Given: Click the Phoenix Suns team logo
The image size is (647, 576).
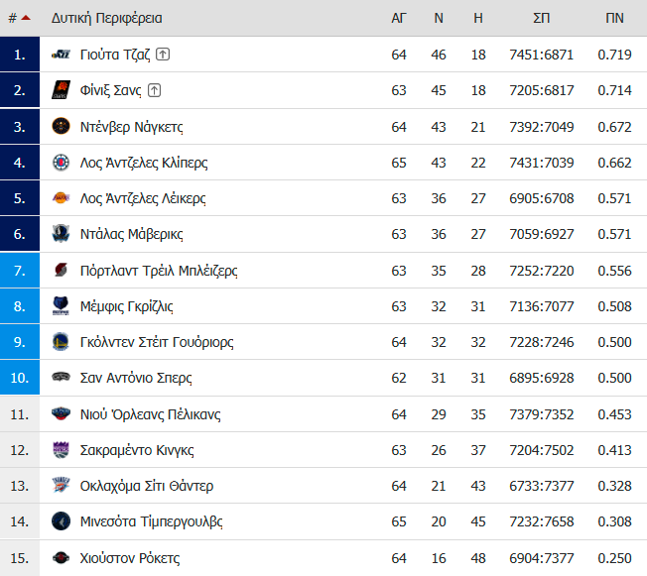Looking at the screenshot, I should [61, 90].
